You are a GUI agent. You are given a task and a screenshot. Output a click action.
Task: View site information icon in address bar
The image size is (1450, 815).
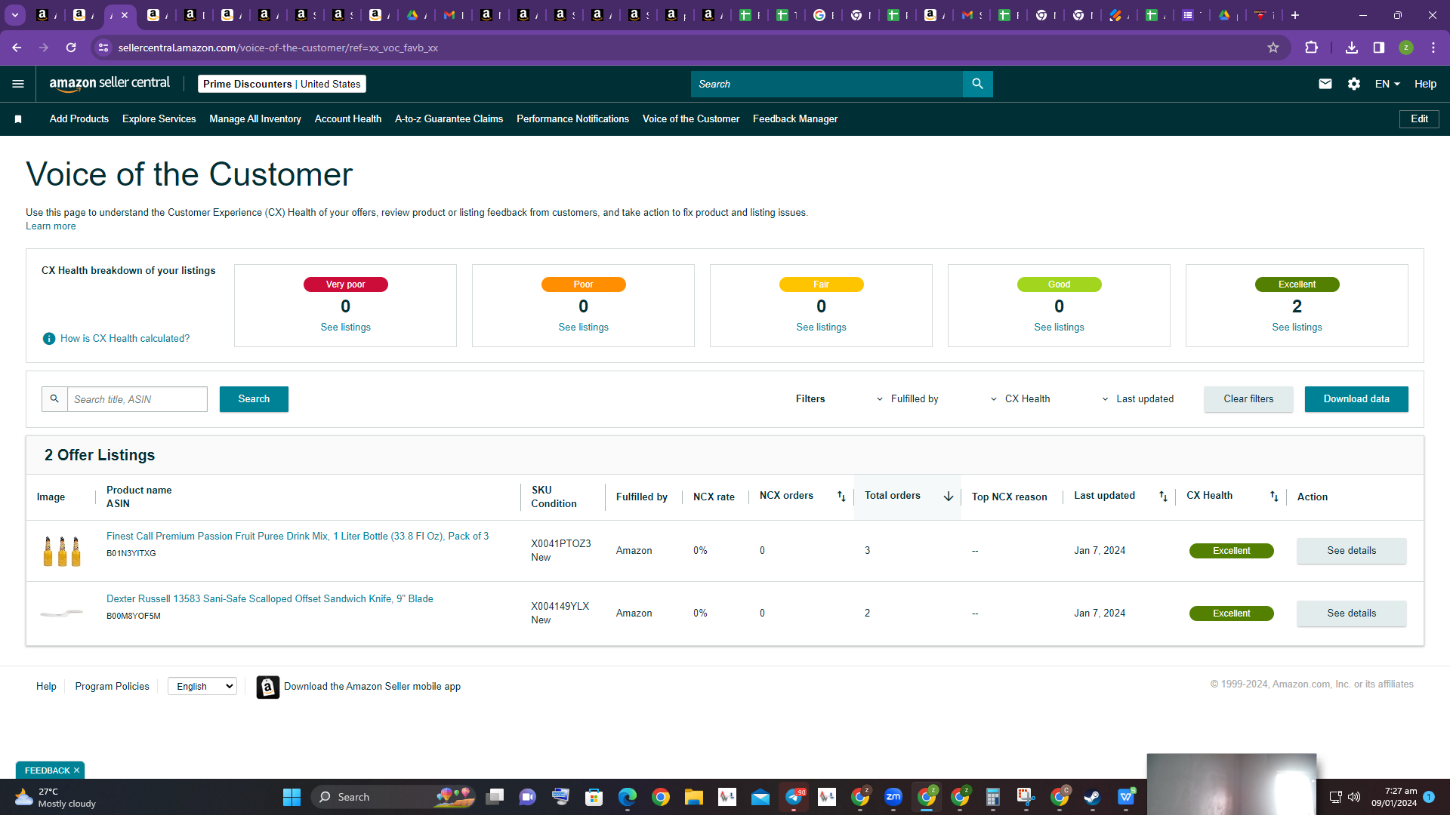point(103,48)
